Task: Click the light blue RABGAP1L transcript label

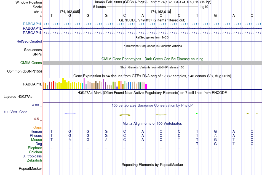Action: coord(33,24)
